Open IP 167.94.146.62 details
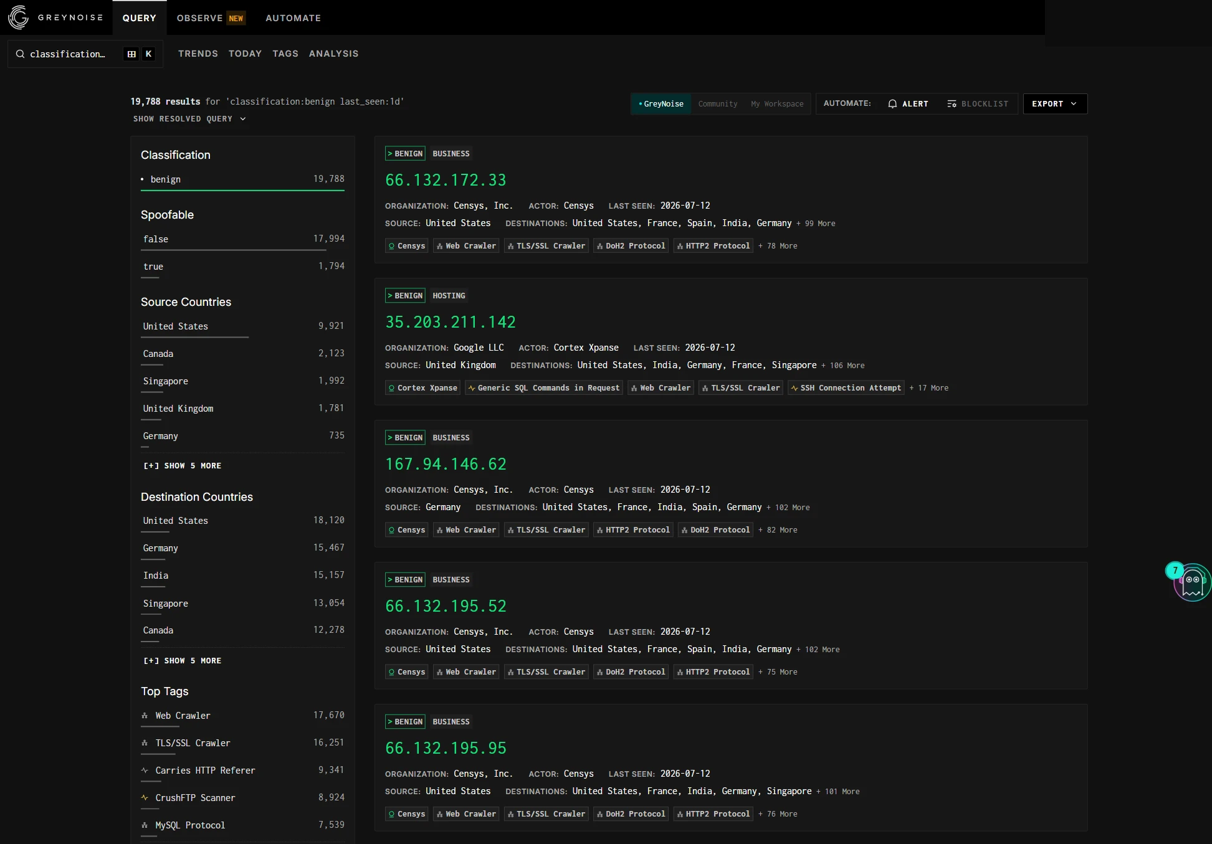This screenshot has height=844, width=1212. [446, 464]
